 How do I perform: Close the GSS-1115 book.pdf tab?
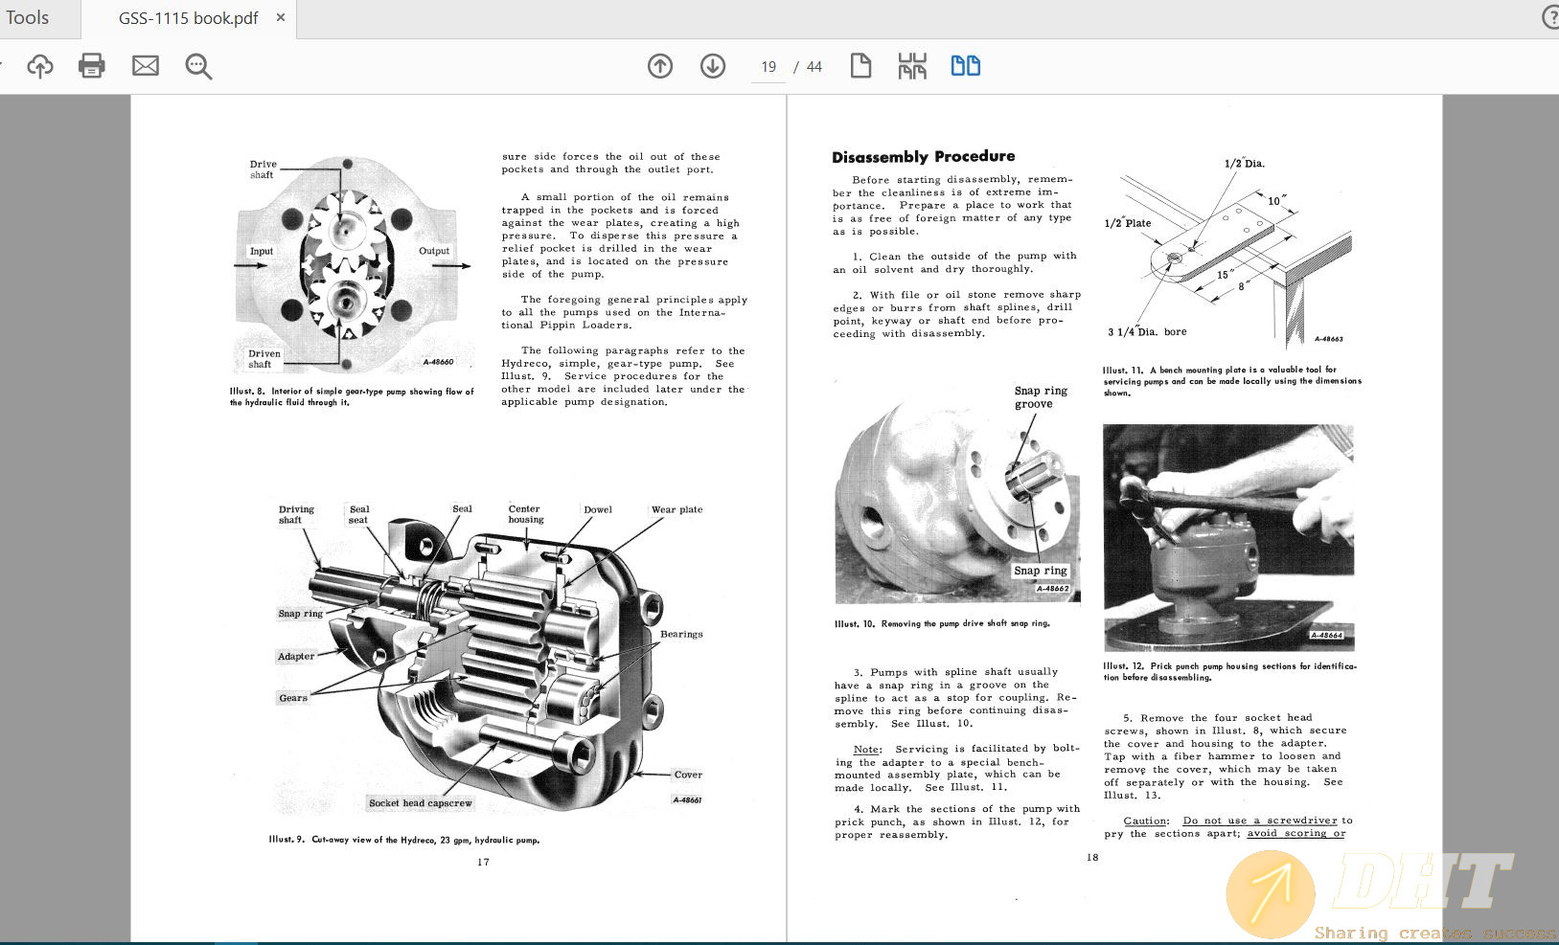click(281, 17)
